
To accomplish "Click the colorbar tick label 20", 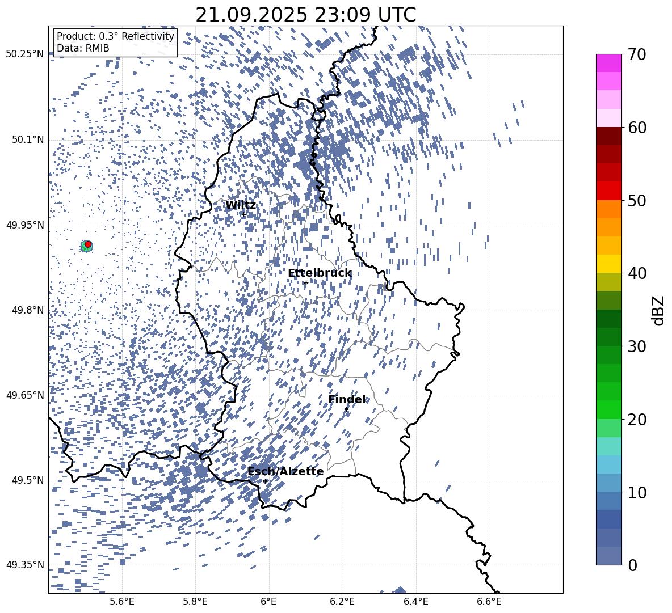I will 637,419.
